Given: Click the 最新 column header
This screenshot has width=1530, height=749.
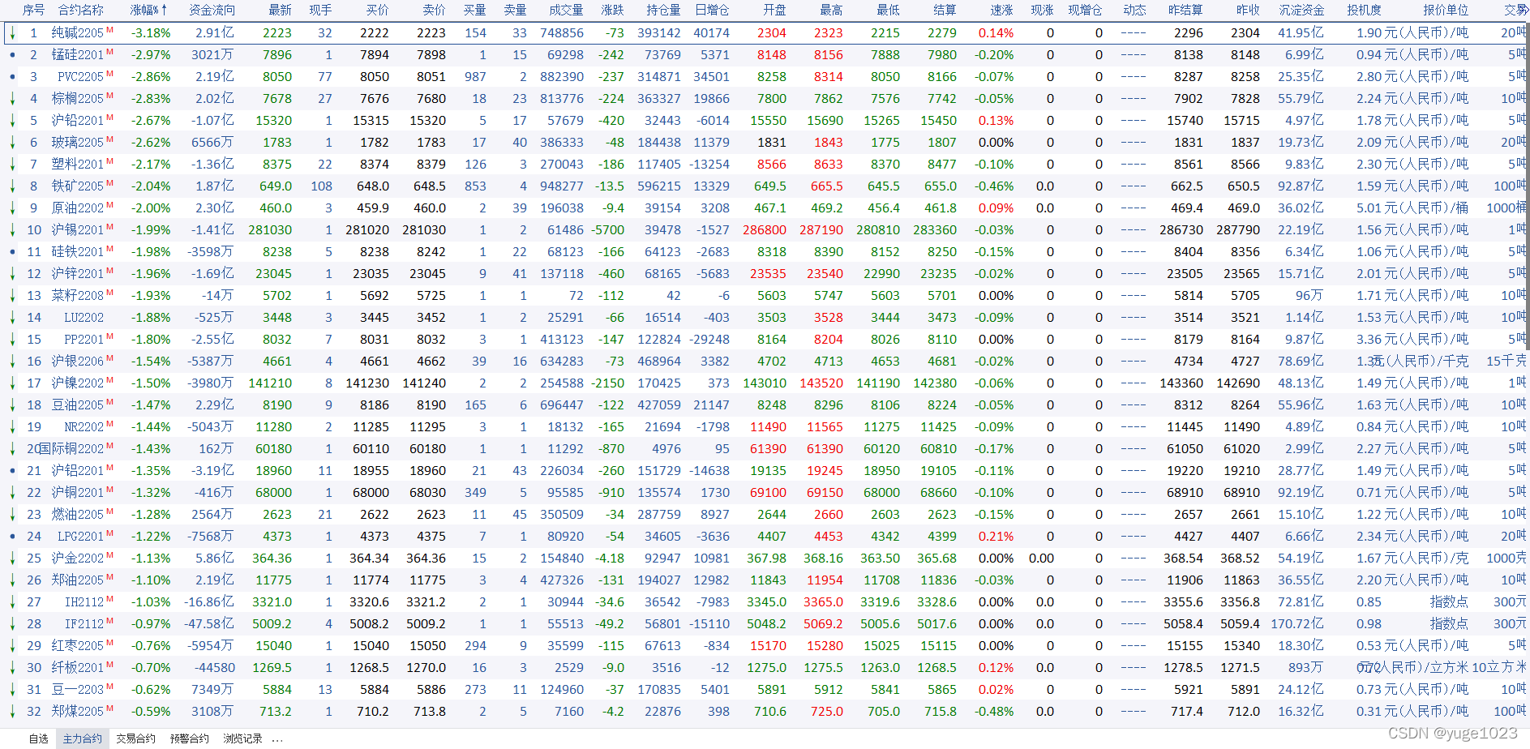Looking at the screenshot, I should [280, 10].
